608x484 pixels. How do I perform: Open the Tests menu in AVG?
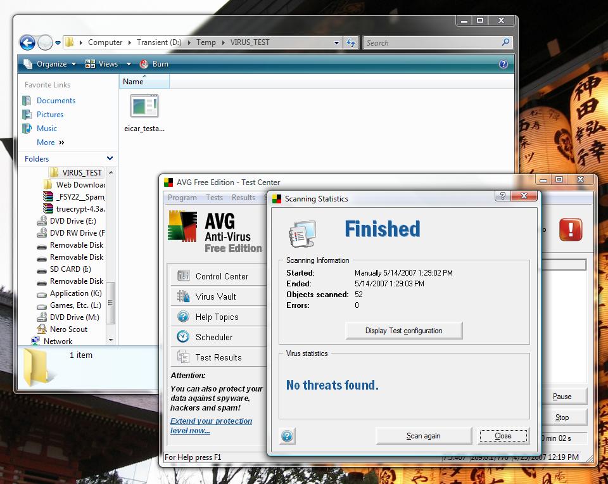(x=214, y=198)
